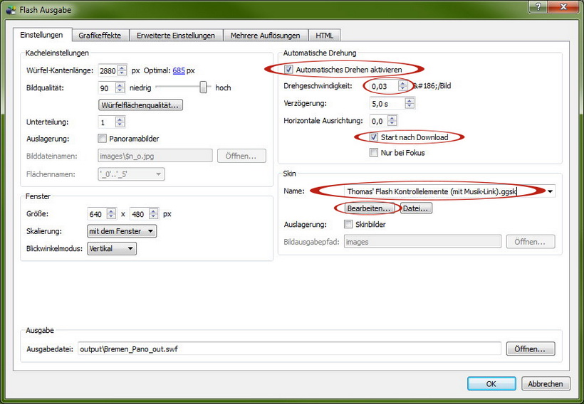Open the Skin Name dropdown list
The image size is (584, 404).
(x=551, y=191)
